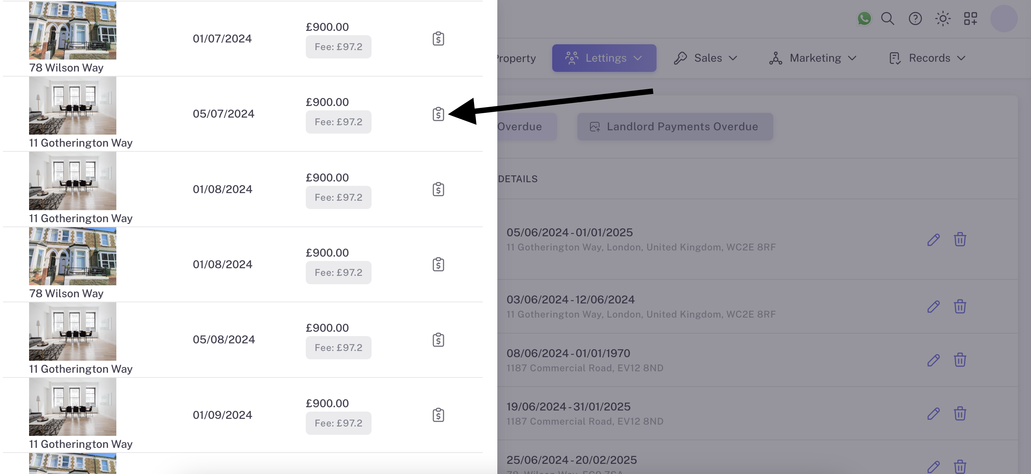Open the Records menu
Image resolution: width=1031 pixels, height=474 pixels.
[x=927, y=58]
